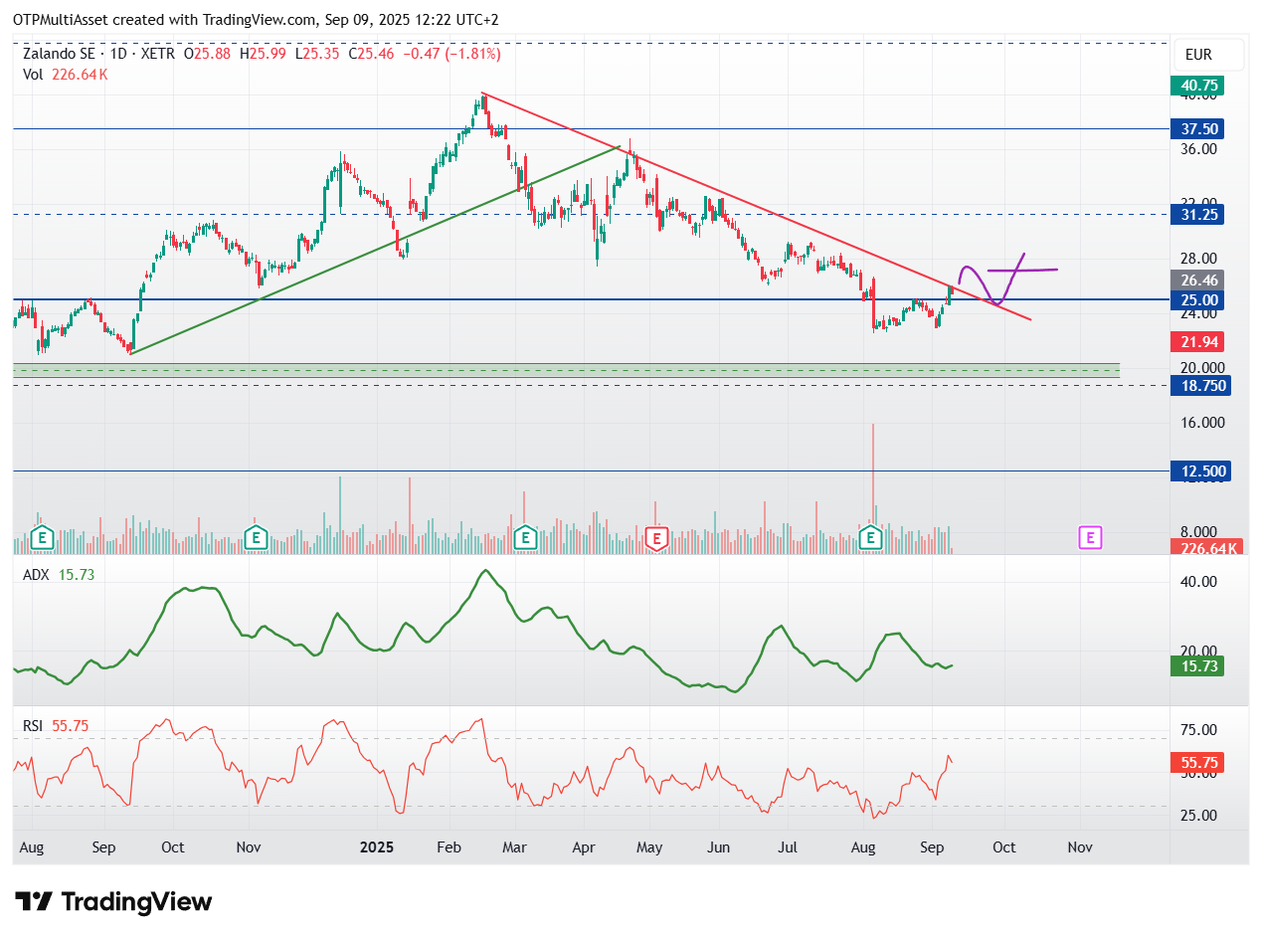Click the 26.46 gray price label

1197,281
